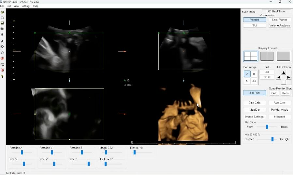Screen dimensions: 293x175
Task: Toggle the Edit ROI button
Action: click(x=255, y=93)
